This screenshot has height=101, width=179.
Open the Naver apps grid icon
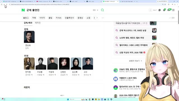point(173,10)
